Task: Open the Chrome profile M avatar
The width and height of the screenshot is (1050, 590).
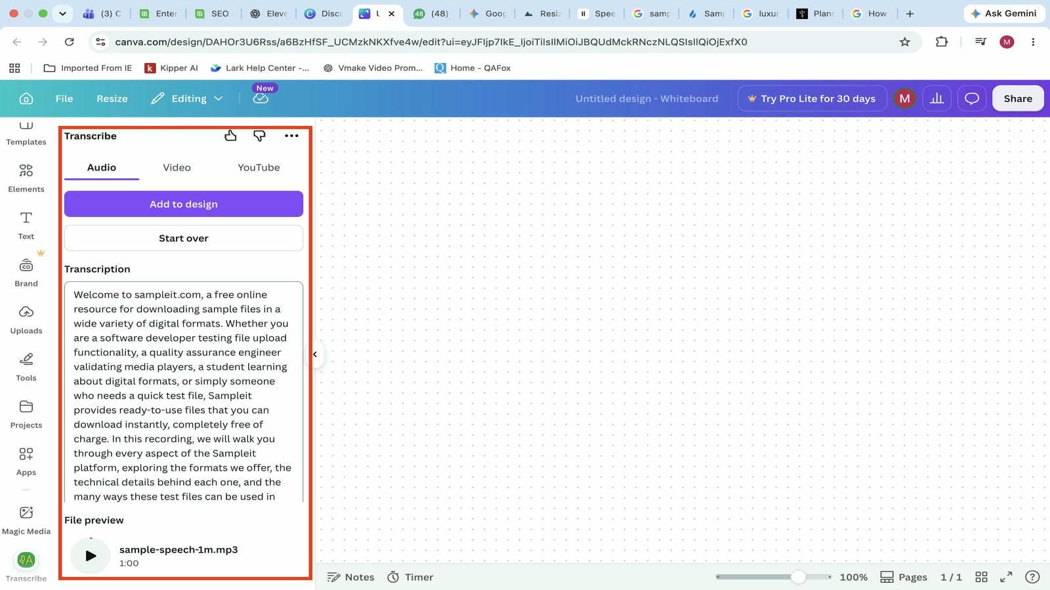Action: [x=1007, y=42]
